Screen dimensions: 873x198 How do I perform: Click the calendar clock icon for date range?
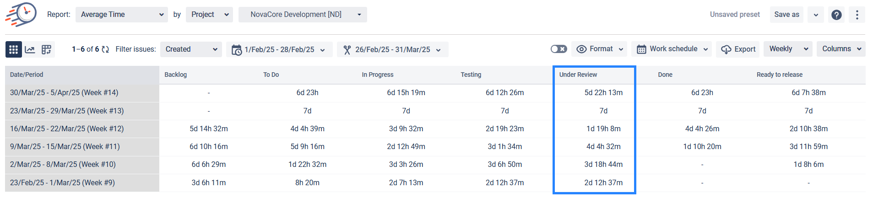coord(237,50)
